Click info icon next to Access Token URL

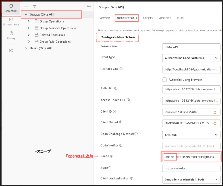click(128, 100)
